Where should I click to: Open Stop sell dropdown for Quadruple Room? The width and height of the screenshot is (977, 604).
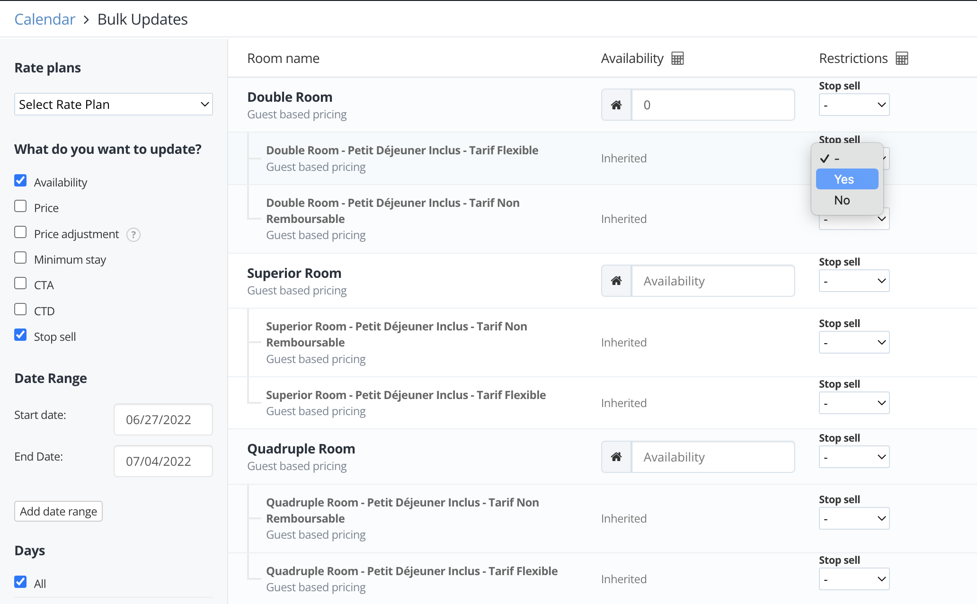point(854,457)
